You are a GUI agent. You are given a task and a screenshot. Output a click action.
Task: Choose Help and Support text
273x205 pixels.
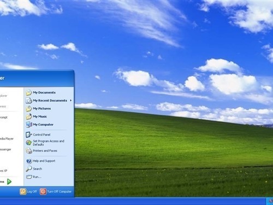[44, 161]
